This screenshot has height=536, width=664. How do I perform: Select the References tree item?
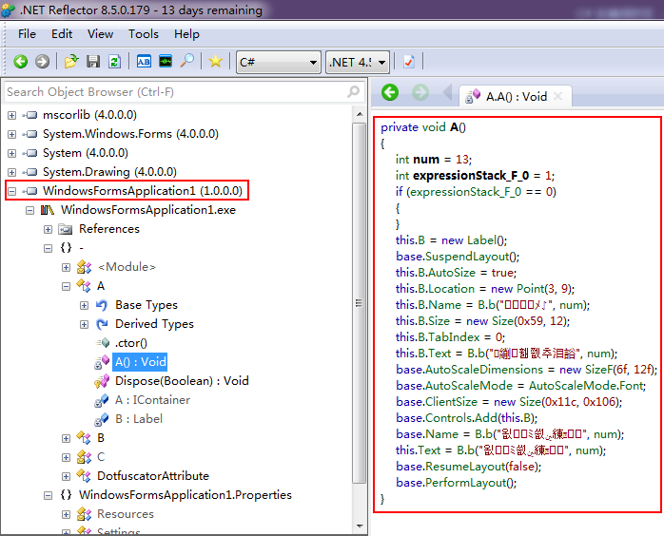109,229
